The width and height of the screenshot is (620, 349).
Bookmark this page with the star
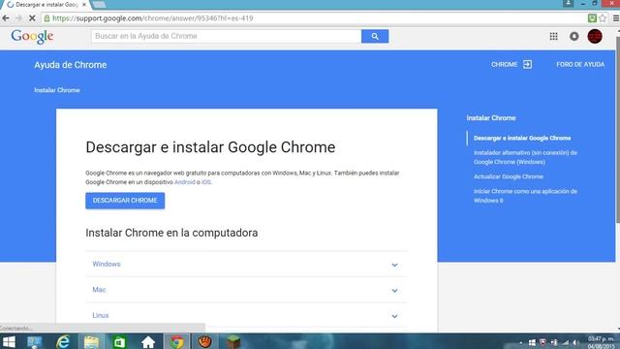click(603, 18)
